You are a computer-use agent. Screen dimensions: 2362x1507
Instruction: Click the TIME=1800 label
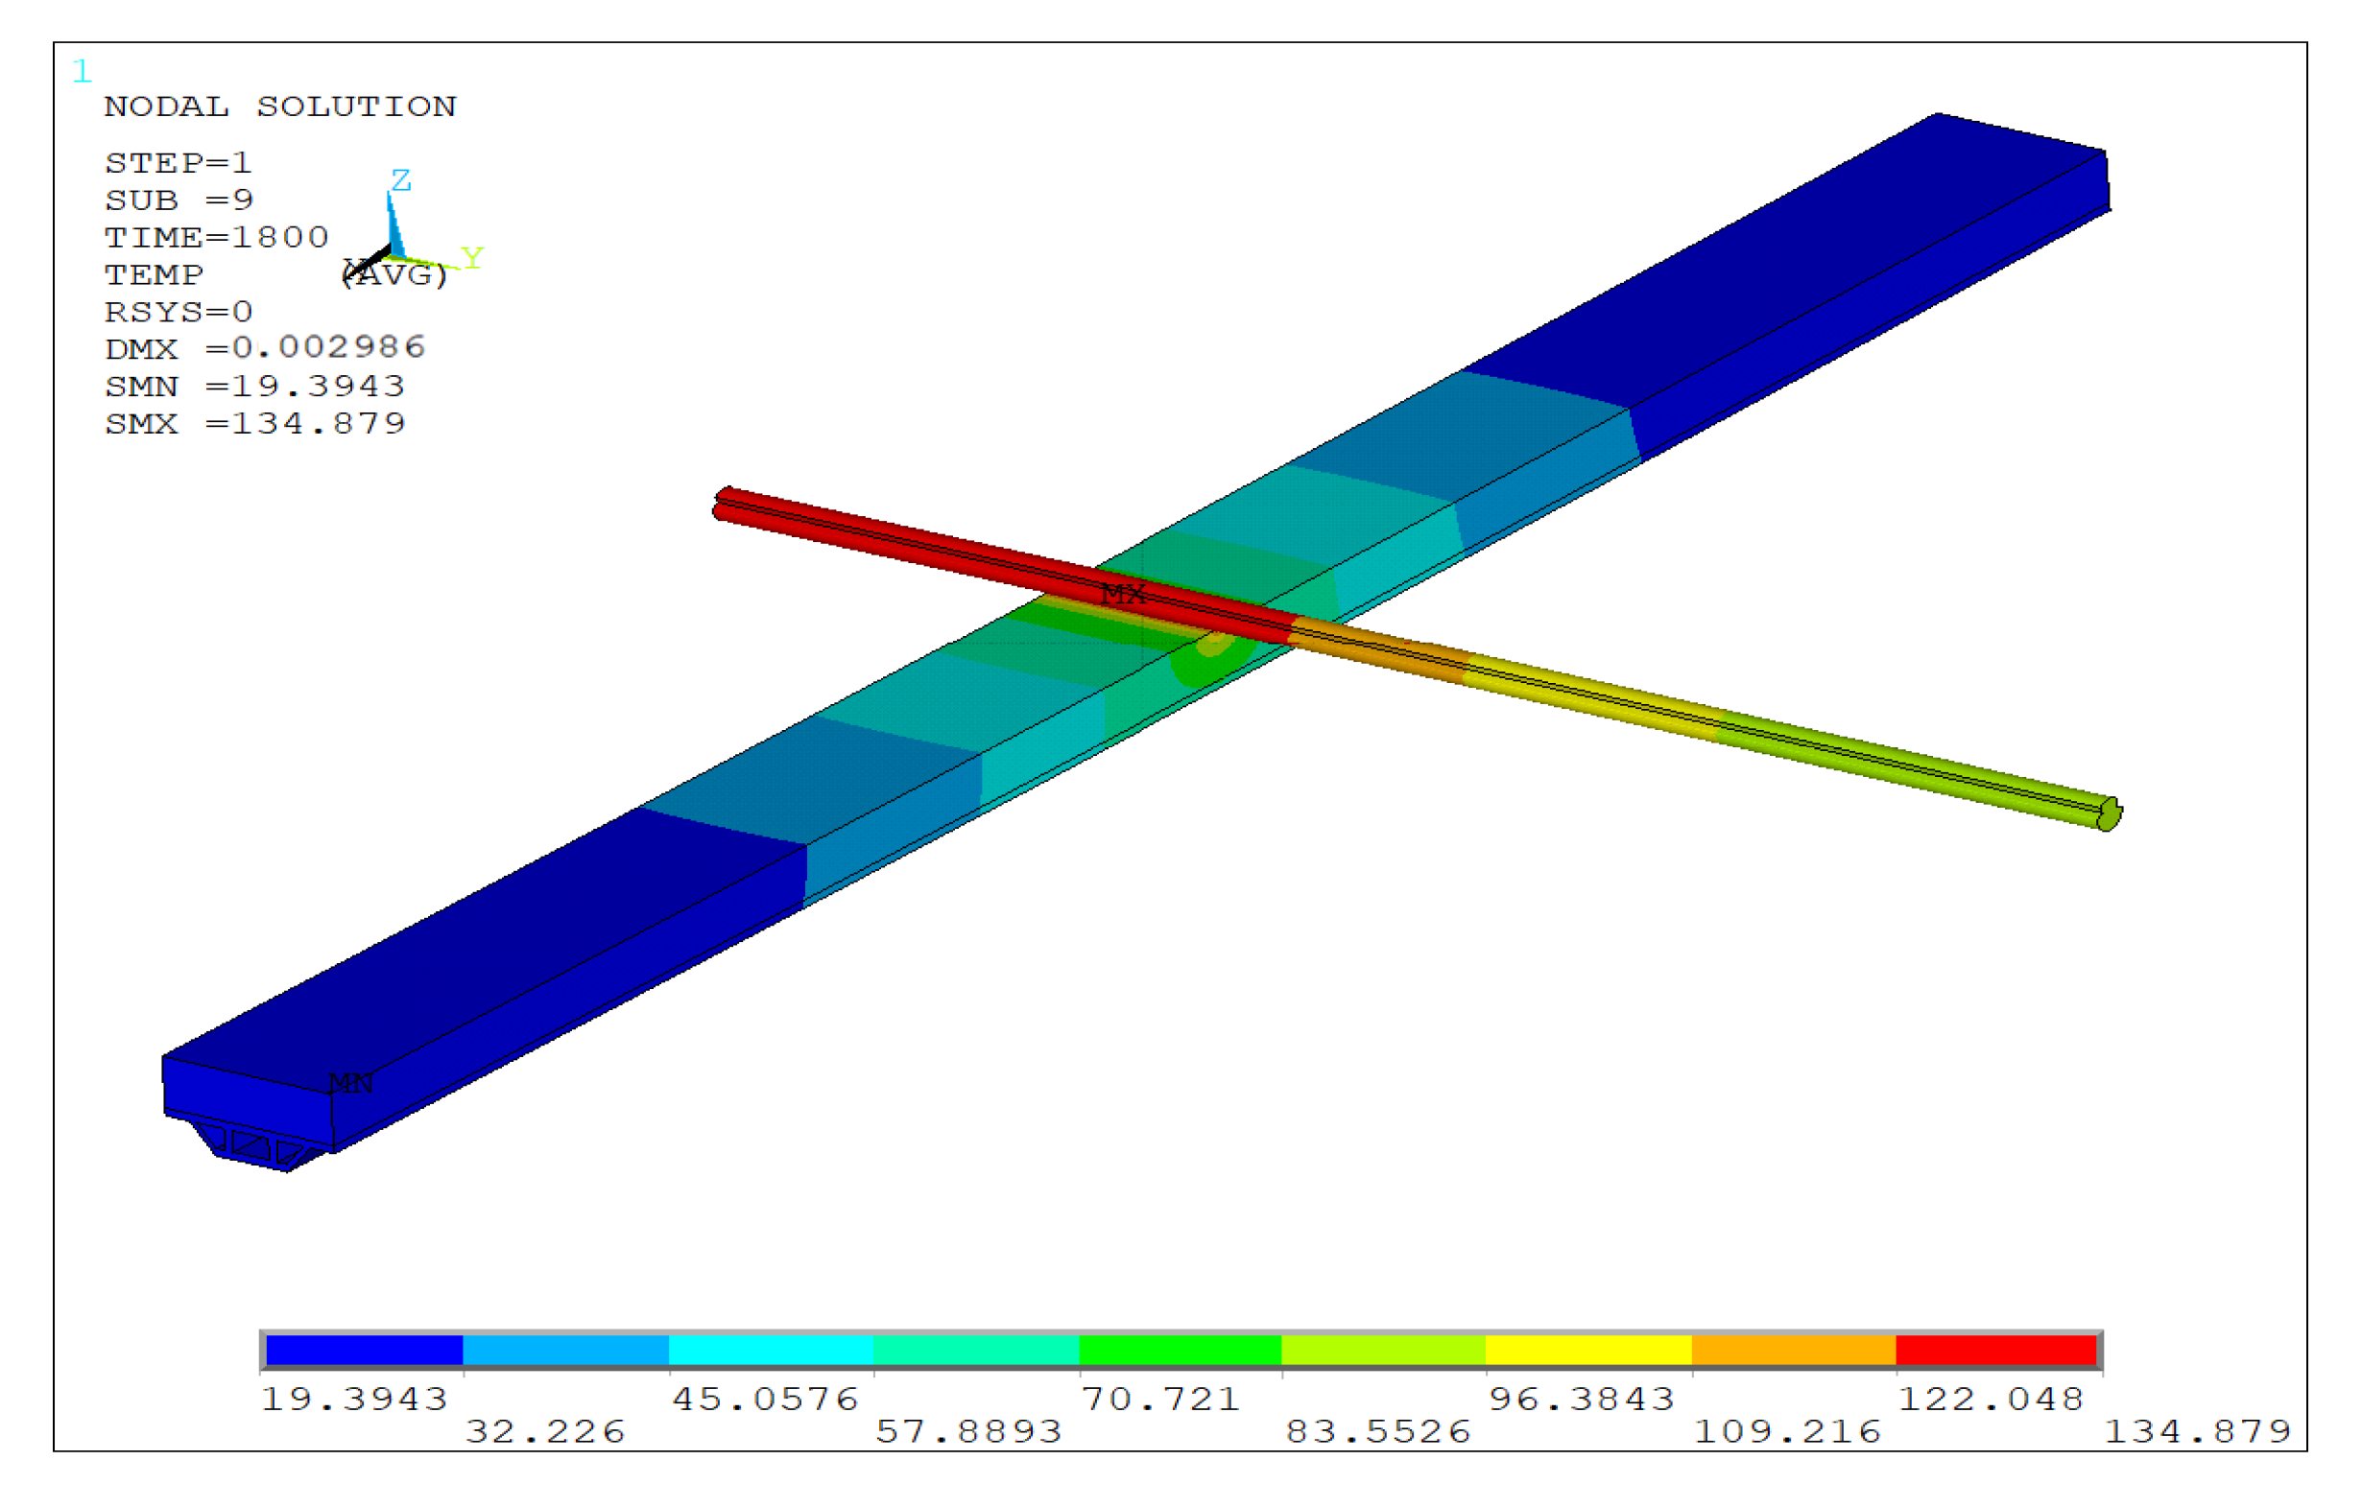tap(217, 237)
